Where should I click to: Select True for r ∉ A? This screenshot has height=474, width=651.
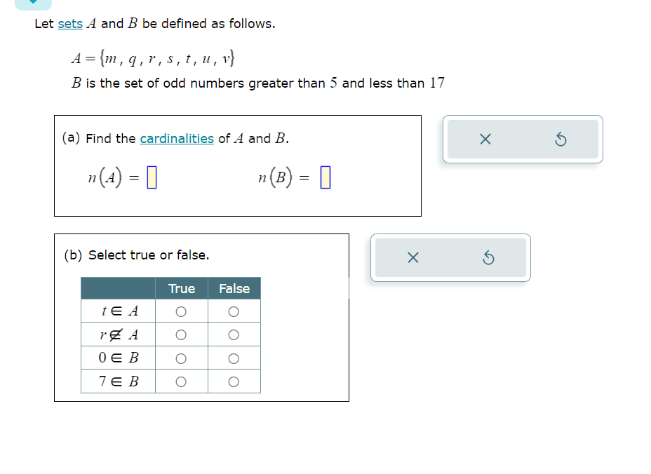181,334
